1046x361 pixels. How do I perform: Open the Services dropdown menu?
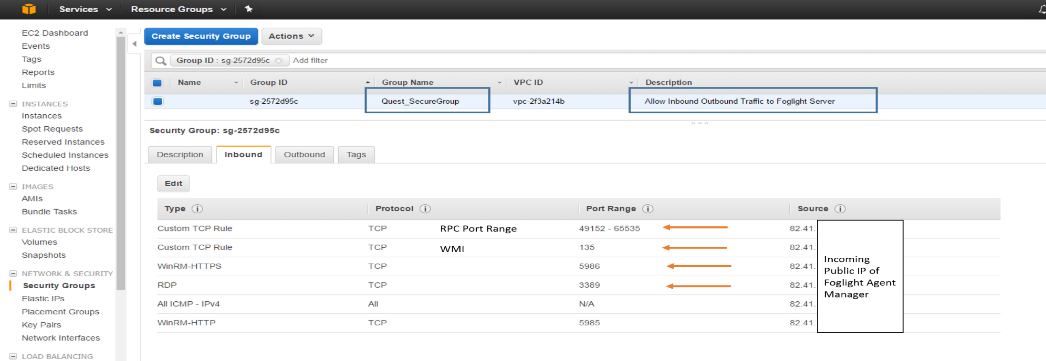coord(85,9)
